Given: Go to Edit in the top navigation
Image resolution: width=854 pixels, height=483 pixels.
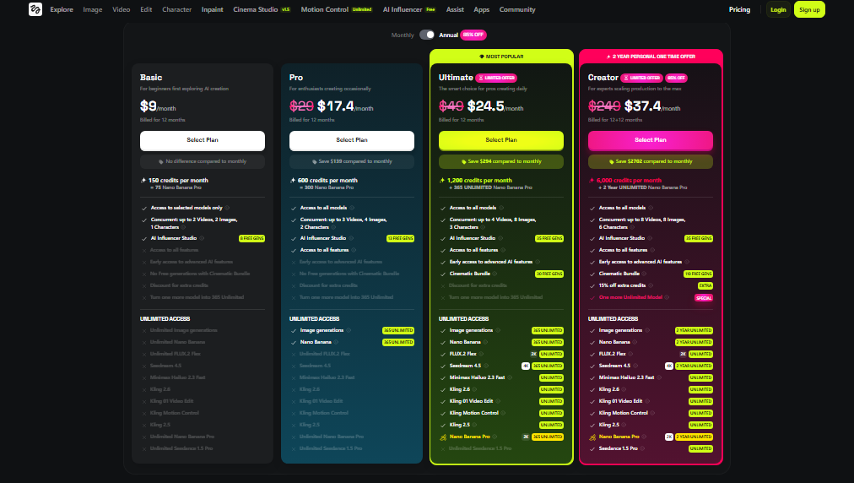Looking at the screenshot, I should [146, 9].
